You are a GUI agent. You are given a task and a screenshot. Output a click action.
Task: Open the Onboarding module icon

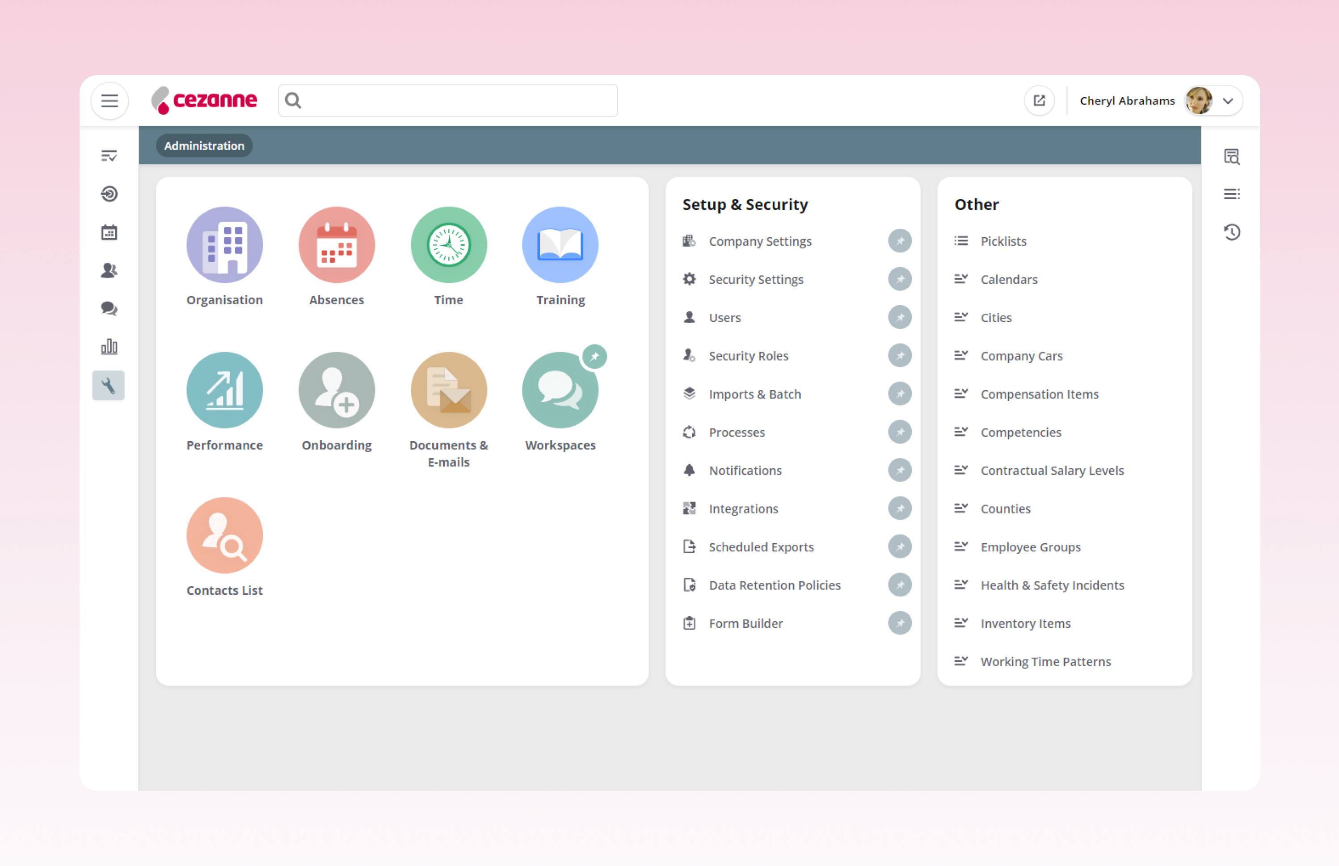336,390
